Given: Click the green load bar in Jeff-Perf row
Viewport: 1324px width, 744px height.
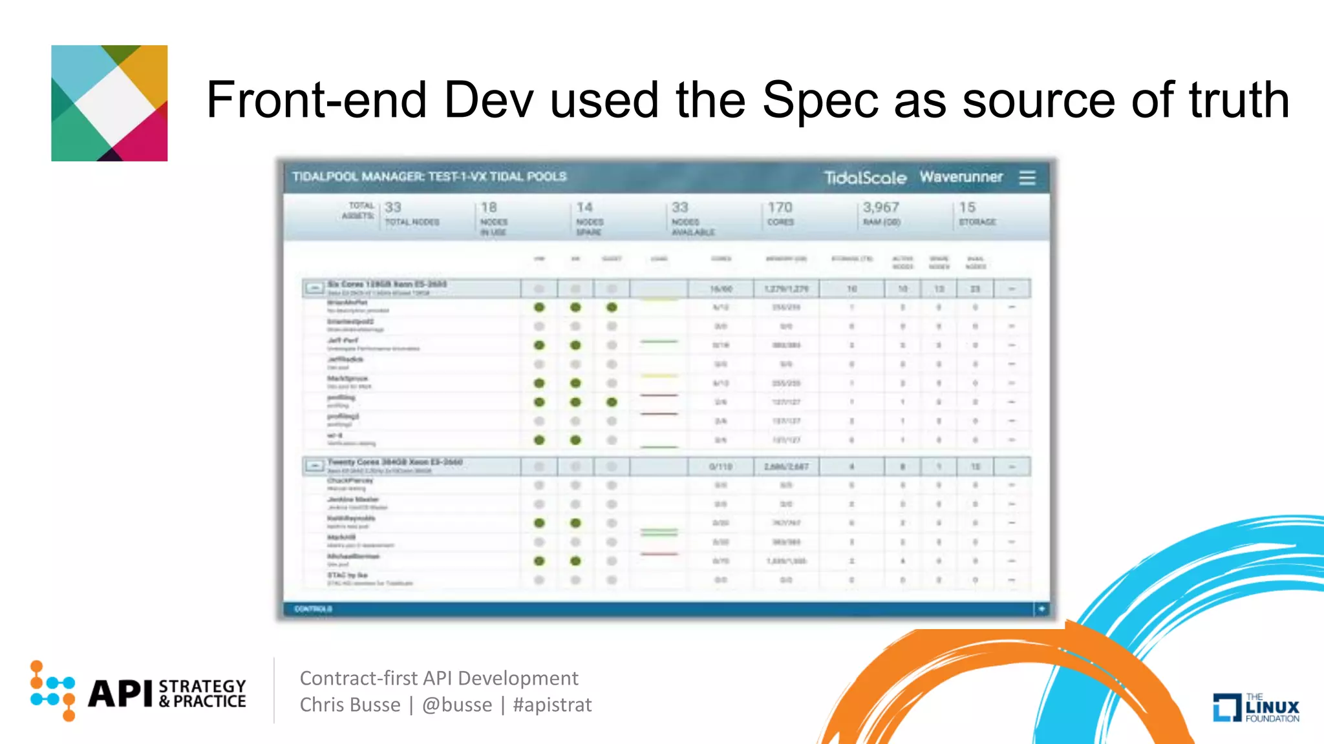Looking at the screenshot, I should [x=659, y=341].
